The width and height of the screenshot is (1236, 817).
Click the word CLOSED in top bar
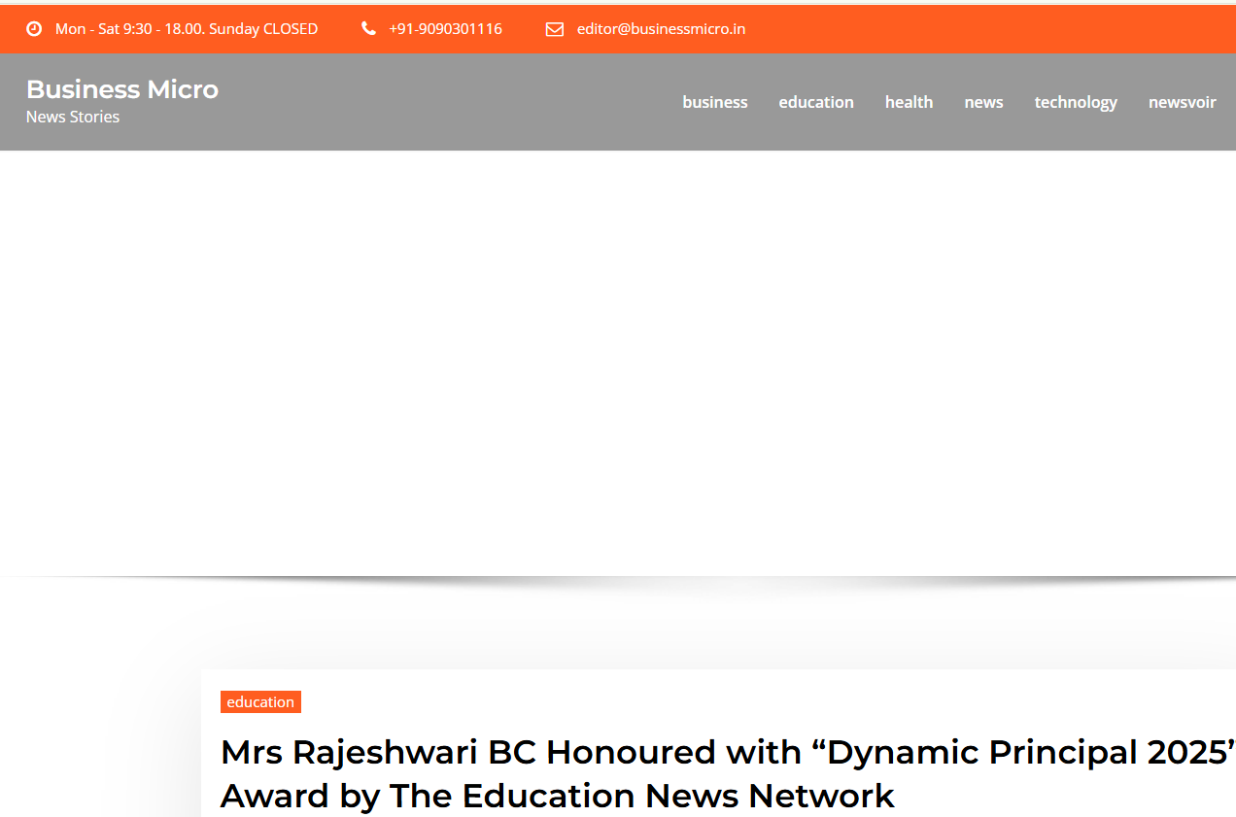291,29
